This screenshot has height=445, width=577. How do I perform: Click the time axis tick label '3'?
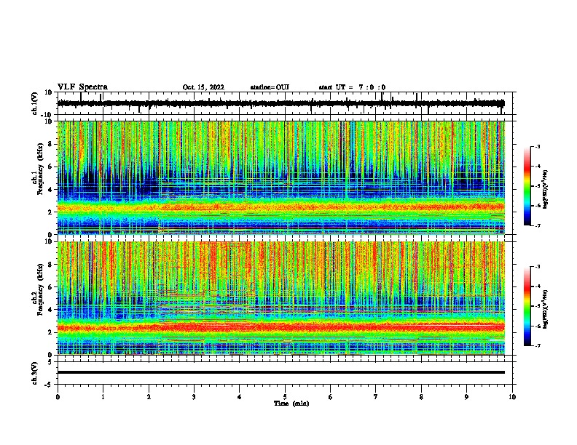click(194, 397)
